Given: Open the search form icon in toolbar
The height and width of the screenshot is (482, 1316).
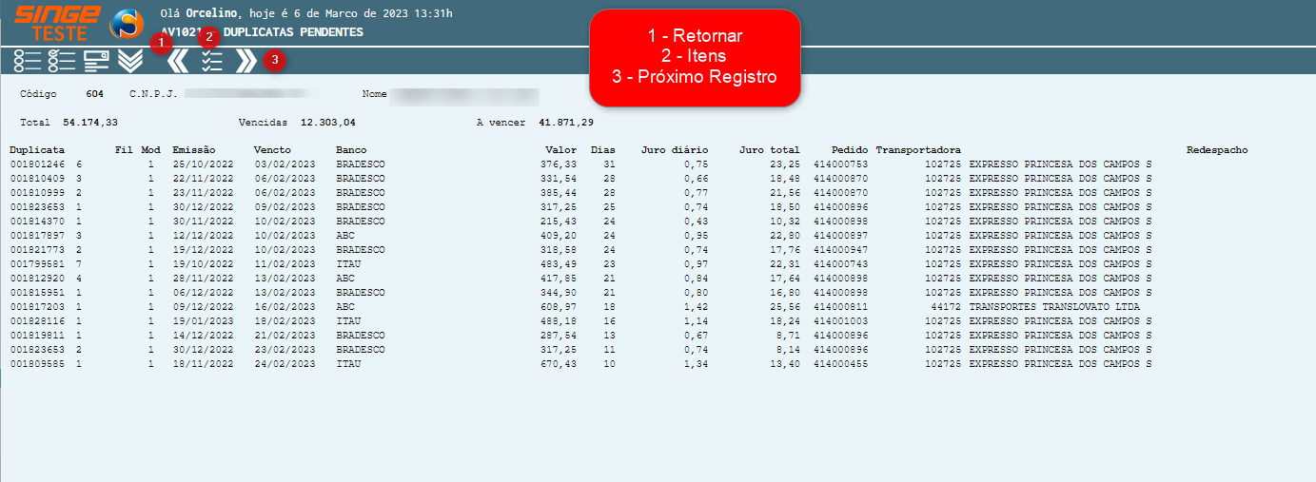Looking at the screenshot, I should coord(96,61).
